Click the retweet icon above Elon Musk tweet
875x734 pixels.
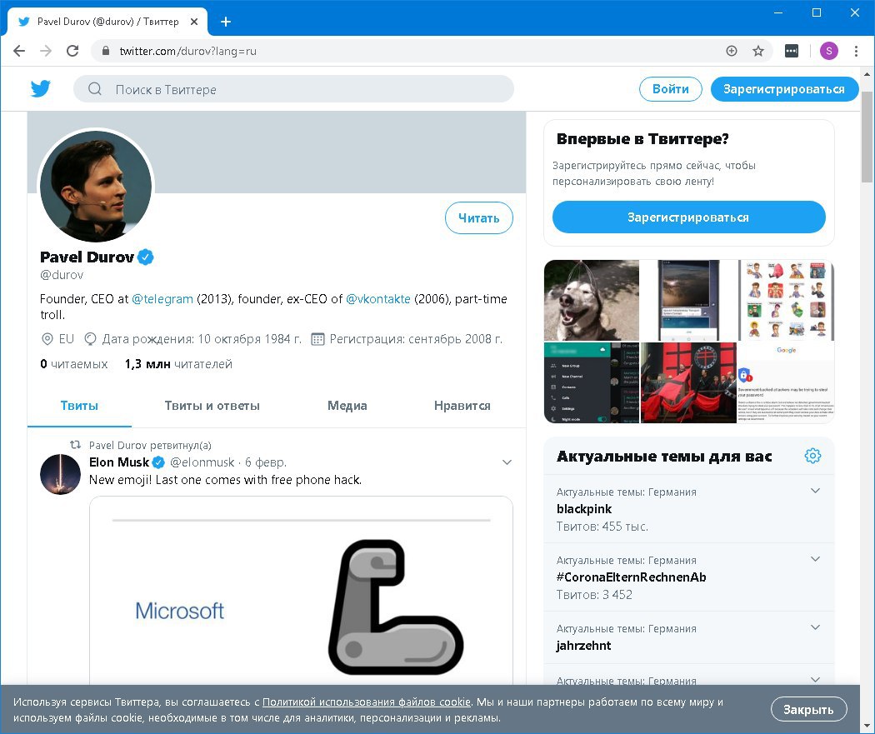pos(75,445)
